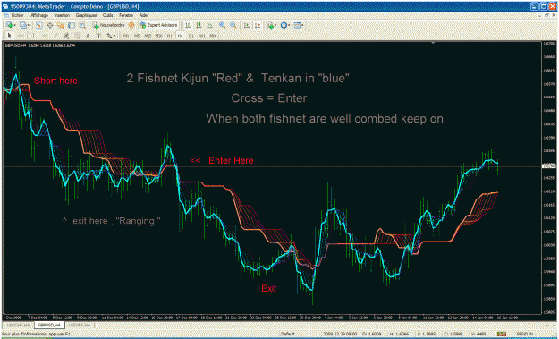Image resolution: width=559 pixels, height=339 pixels.
Task: Open the Fichier menu
Action: [x=17, y=16]
